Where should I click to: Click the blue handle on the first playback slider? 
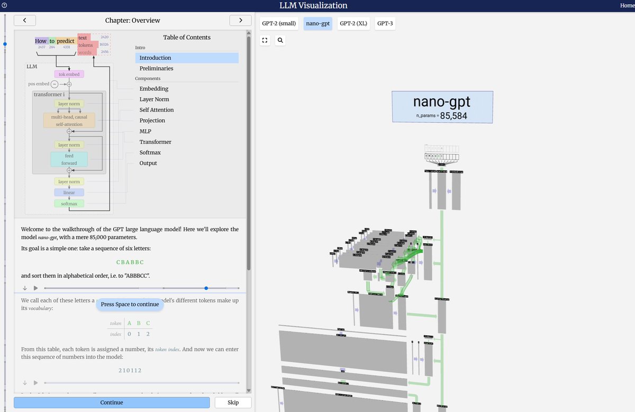(206, 288)
